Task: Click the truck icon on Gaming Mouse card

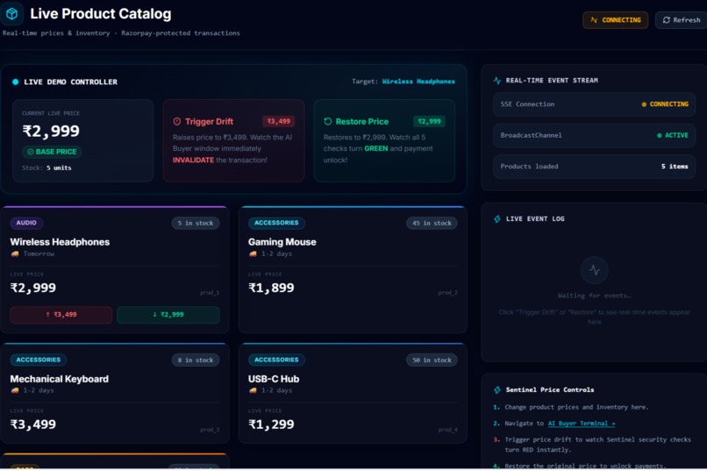Action: (253, 253)
